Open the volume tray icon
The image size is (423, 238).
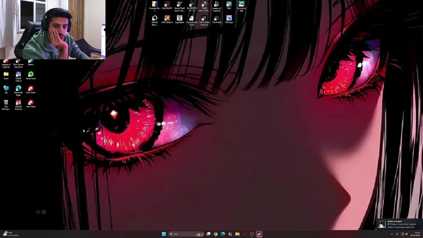tap(406, 234)
